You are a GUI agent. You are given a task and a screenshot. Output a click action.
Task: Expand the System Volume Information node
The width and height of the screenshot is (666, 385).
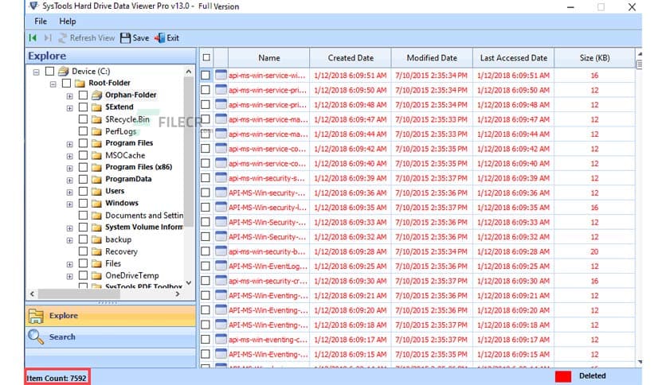coord(69,228)
